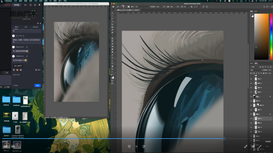The height and width of the screenshot is (153, 273).
Task: Open the layer filter kind dropdown
Action: coord(254,67)
